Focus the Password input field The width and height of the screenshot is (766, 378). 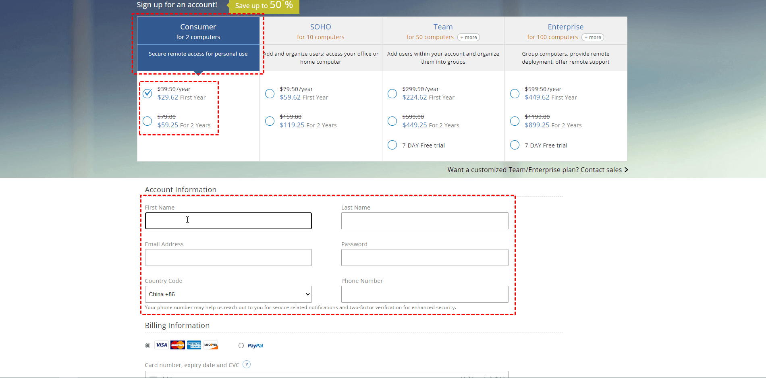(x=424, y=258)
